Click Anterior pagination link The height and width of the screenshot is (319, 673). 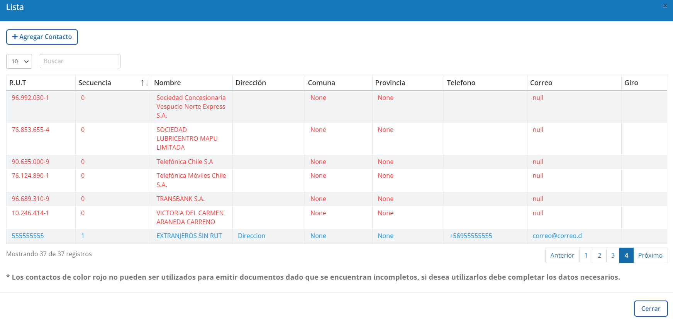[x=562, y=255]
